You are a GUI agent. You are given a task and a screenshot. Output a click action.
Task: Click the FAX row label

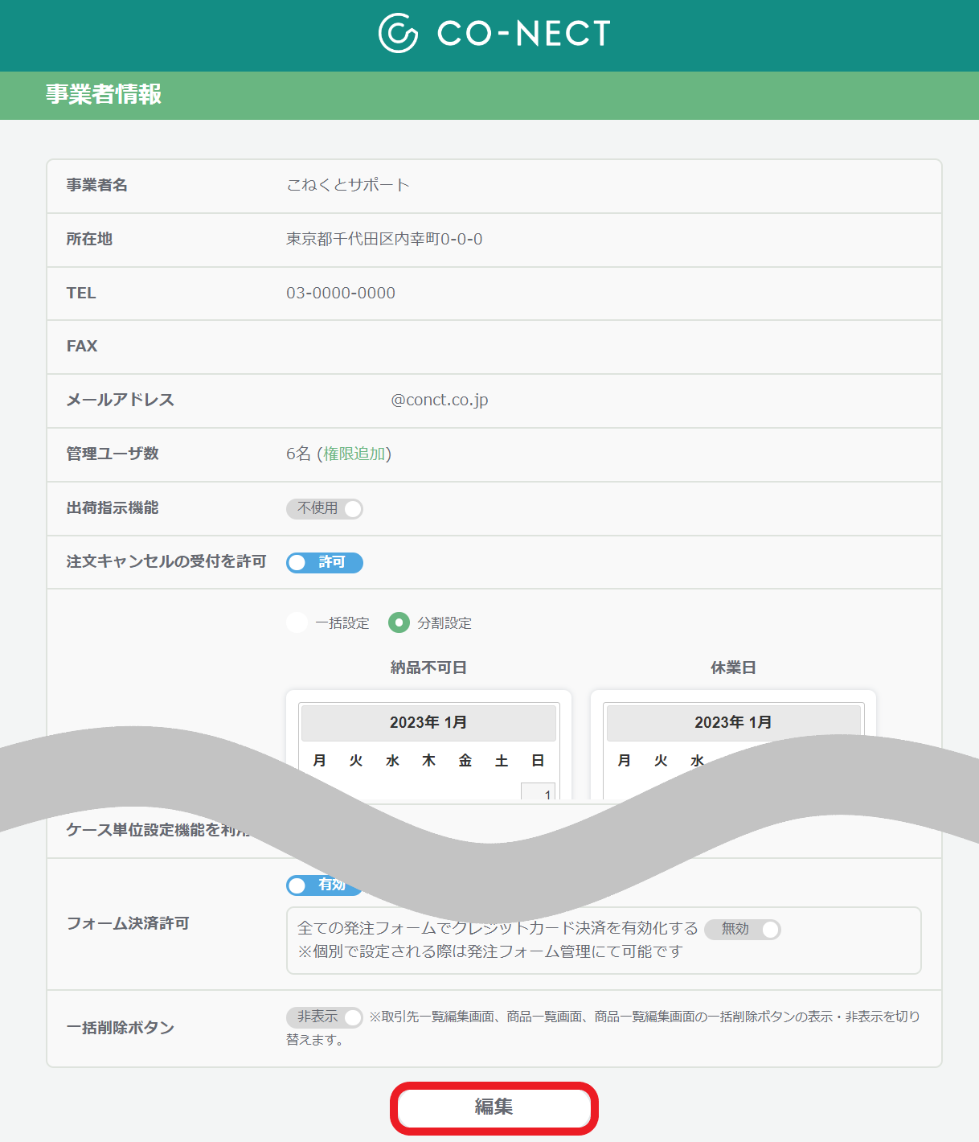coord(82,346)
